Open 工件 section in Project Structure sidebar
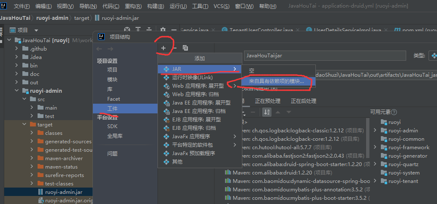Screen dimensions: 437x204 click(125, 108)
